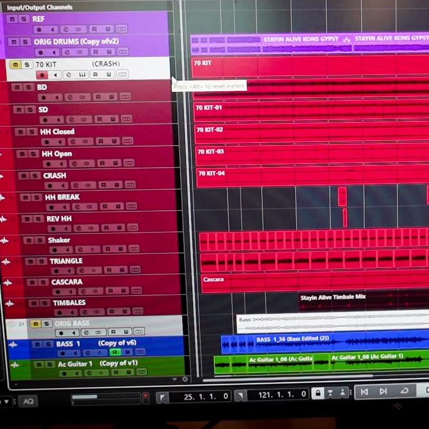The width and height of the screenshot is (429, 429).
Task: Select BASS 1_36 (Bass Edited) clip
Action: (x=341, y=342)
